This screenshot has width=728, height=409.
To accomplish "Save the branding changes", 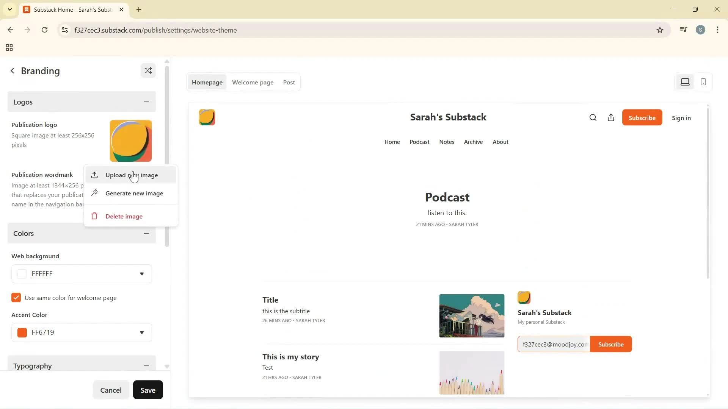I will pos(148,390).
